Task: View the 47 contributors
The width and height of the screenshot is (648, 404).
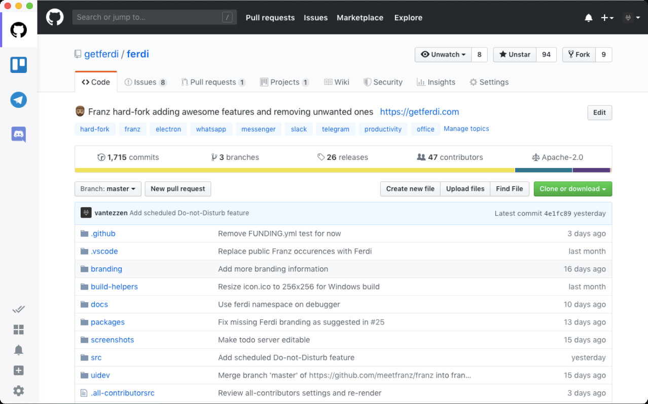Action: click(x=450, y=157)
